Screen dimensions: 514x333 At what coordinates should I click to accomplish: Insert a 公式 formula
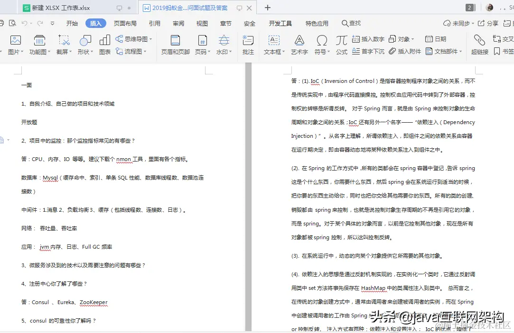[x=341, y=45]
